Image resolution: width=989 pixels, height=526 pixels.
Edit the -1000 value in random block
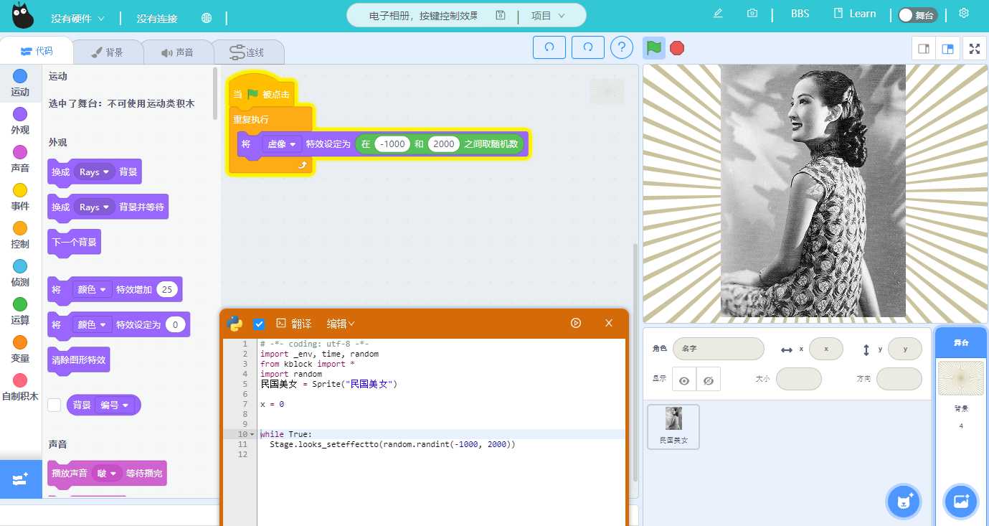(392, 144)
